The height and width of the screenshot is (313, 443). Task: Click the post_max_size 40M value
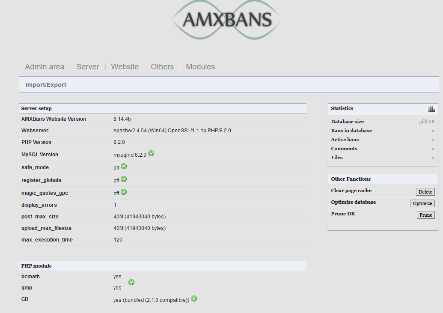click(140, 217)
